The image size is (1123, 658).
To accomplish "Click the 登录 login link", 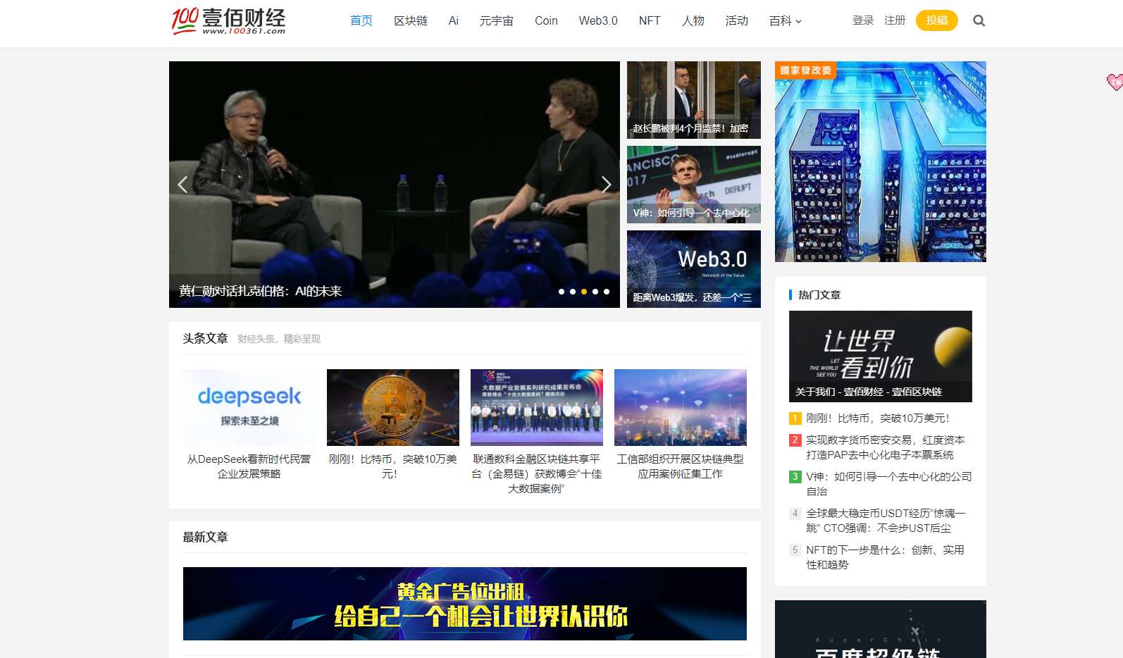I will pos(863,20).
